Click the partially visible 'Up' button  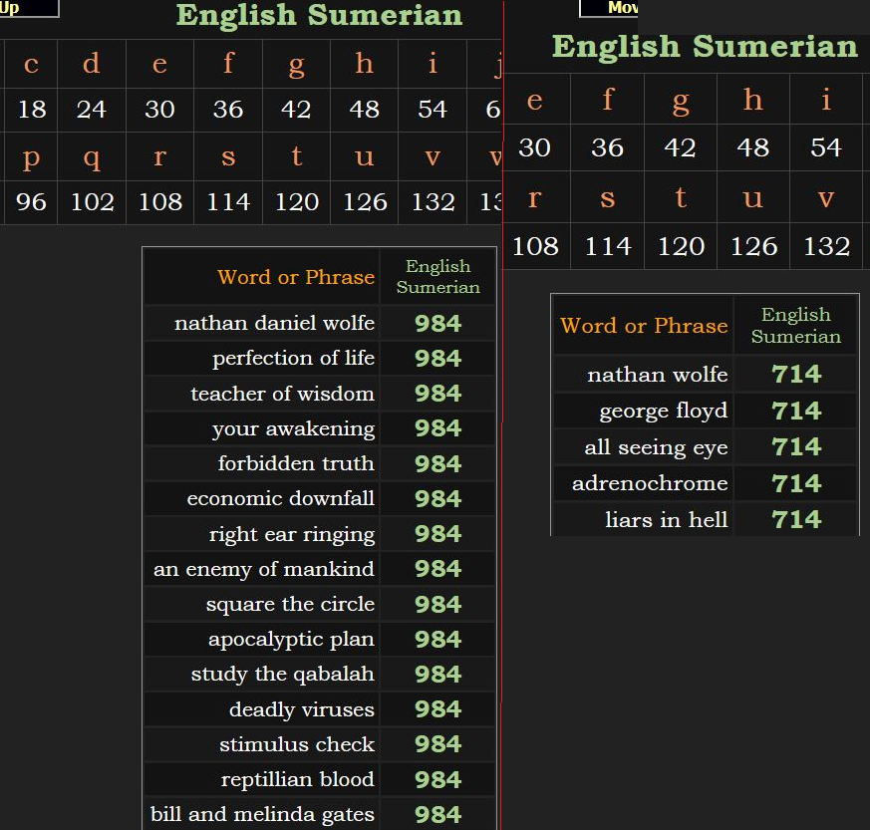[28, 8]
